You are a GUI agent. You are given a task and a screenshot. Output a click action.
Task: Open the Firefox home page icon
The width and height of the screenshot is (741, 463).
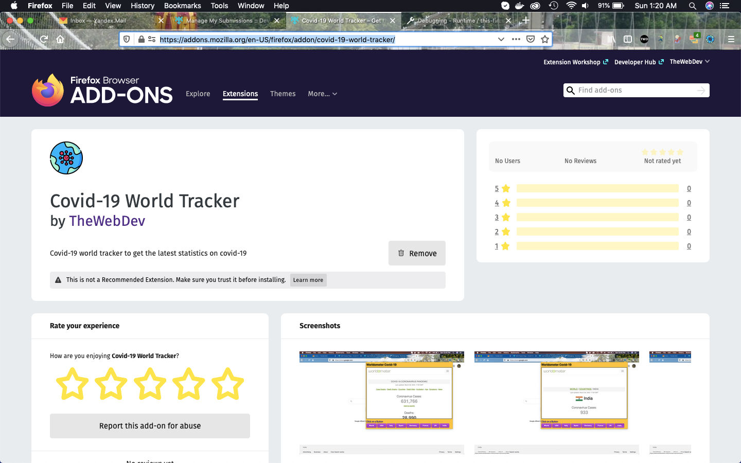(60, 39)
